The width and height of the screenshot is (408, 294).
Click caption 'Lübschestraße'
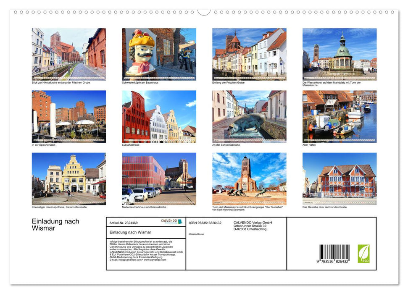tap(131, 145)
